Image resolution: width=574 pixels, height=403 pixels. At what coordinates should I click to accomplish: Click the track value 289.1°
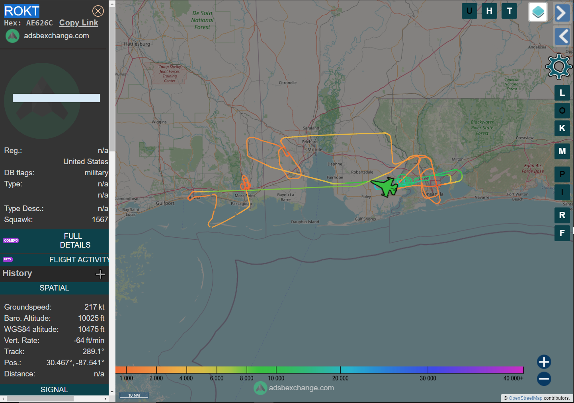[x=93, y=352]
